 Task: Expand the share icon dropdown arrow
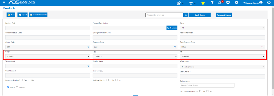[x=183, y=3]
